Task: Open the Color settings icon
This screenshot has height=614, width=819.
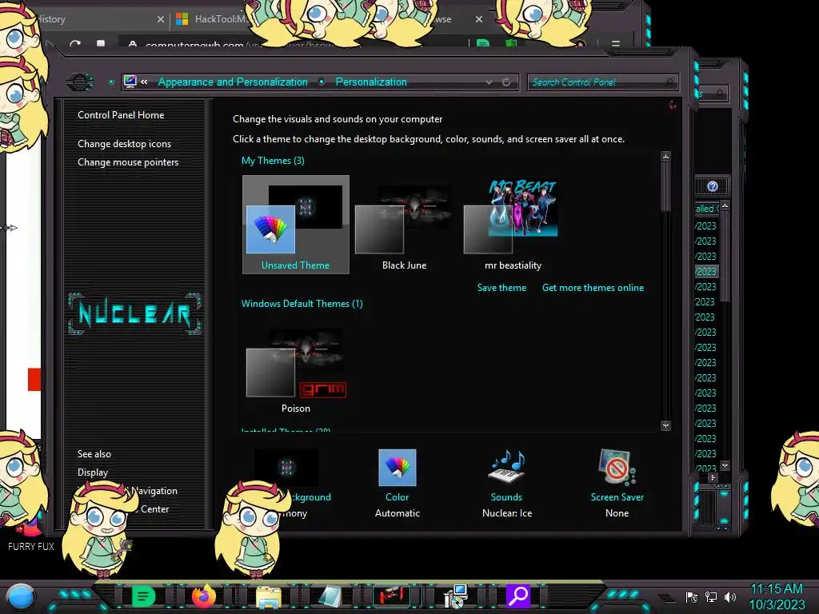Action: pyautogui.click(x=397, y=467)
